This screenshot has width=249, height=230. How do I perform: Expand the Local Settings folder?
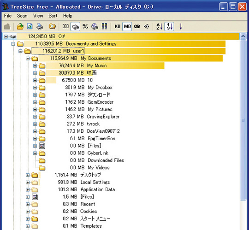pos(28,182)
